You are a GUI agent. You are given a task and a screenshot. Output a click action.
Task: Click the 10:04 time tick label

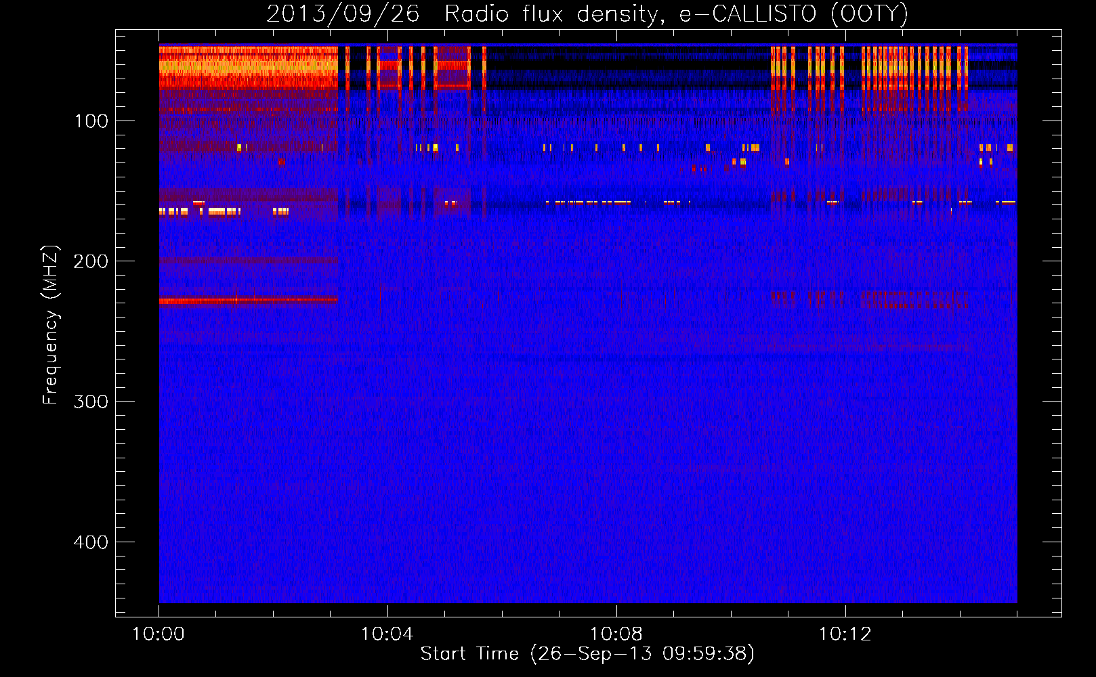(387, 634)
